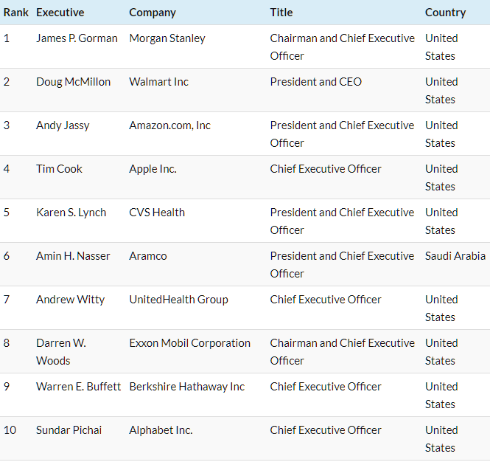Click Sundar Pichai's Chief Executive Officer title

(326, 430)
